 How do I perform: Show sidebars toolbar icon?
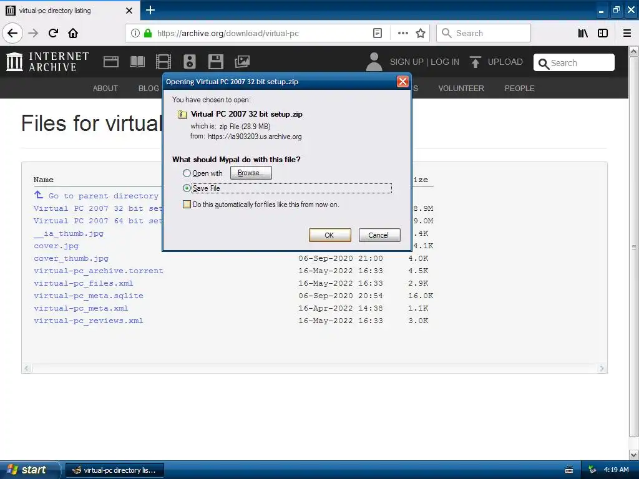pyautogui.click(x=602, y=33)
